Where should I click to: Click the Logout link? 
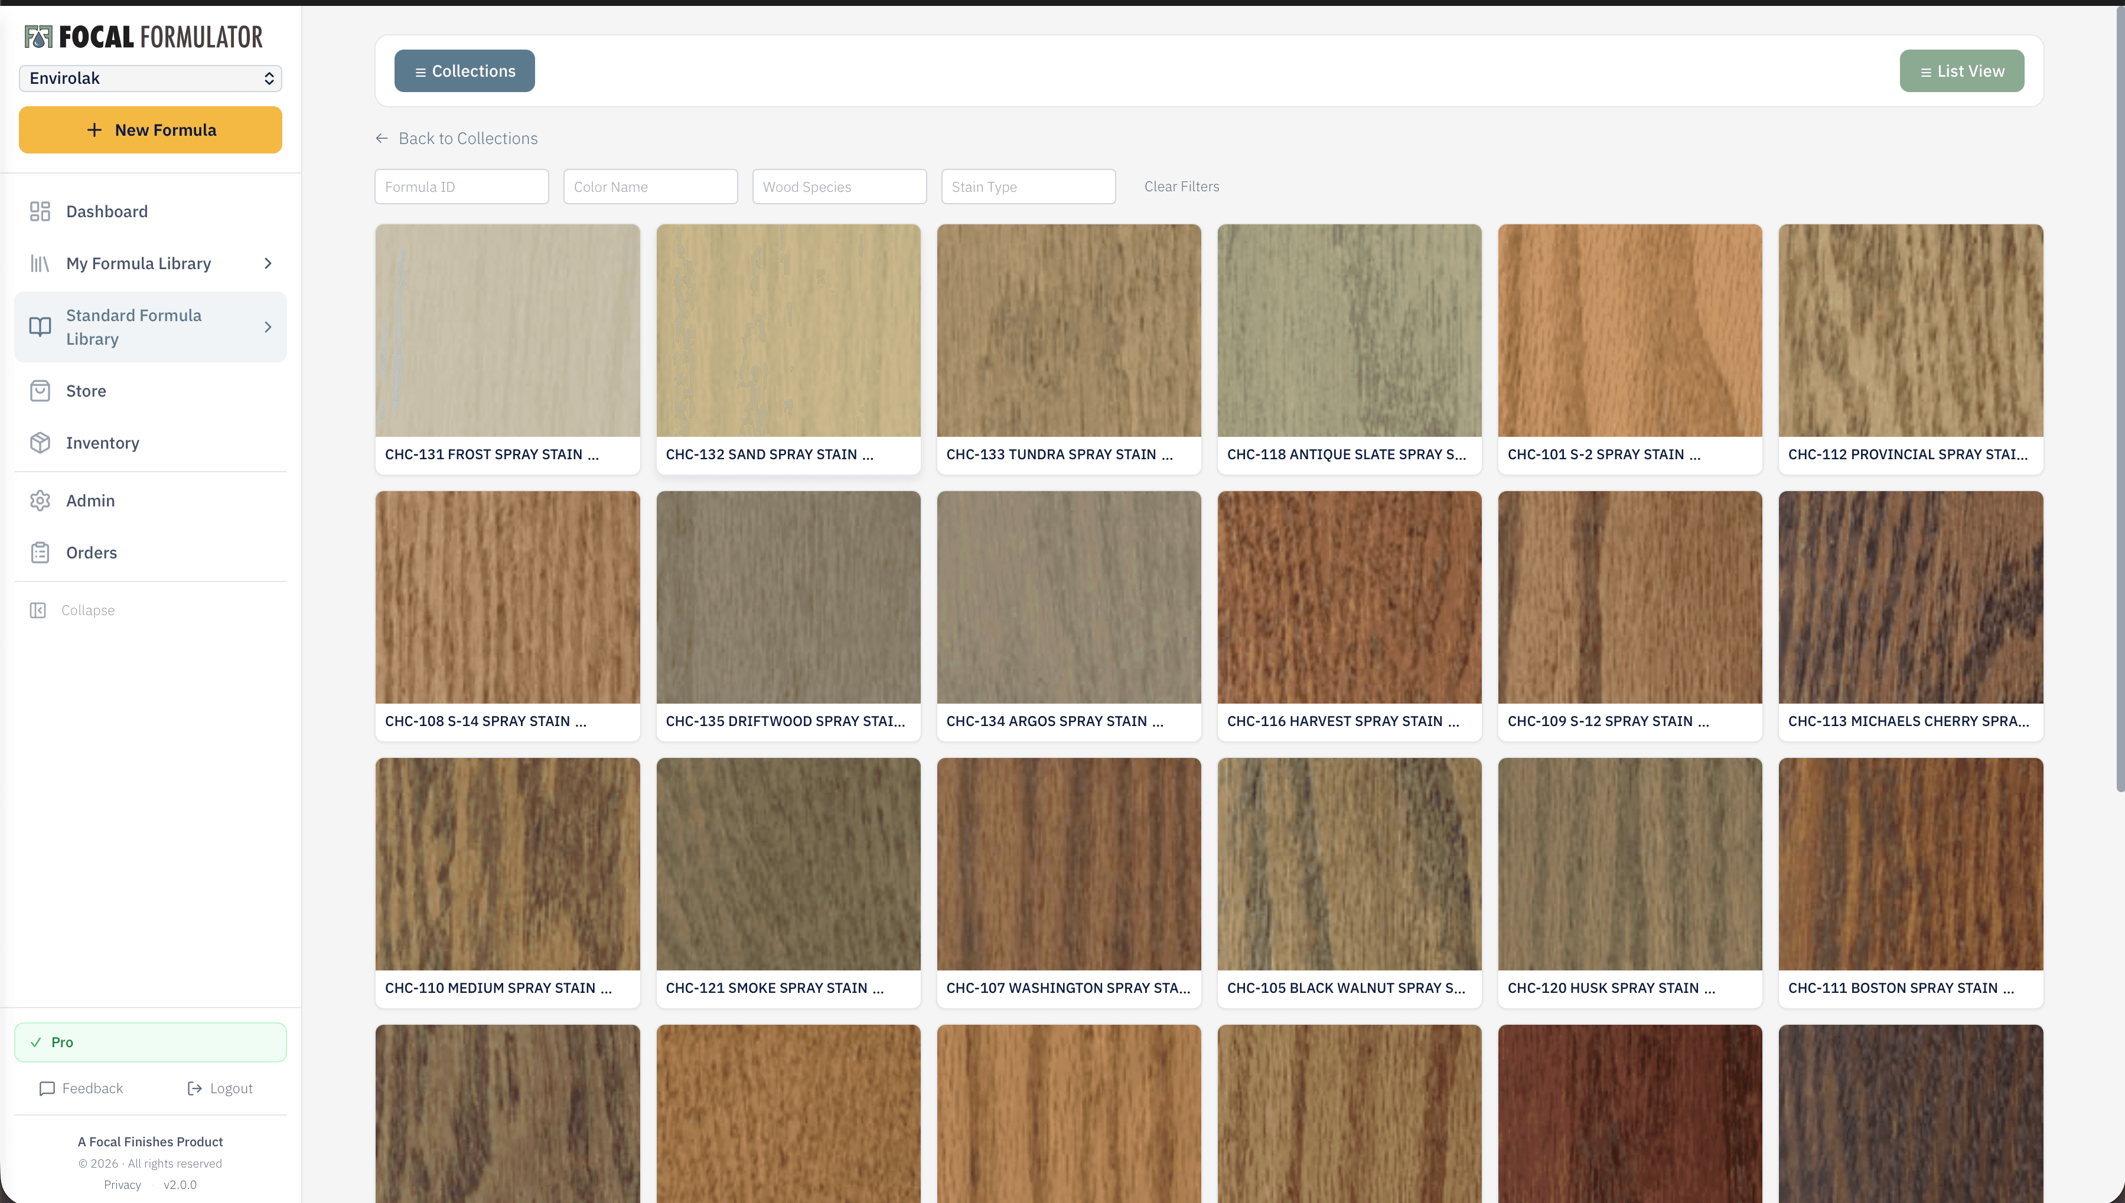pyautogui.click(x=220, y=1088)
